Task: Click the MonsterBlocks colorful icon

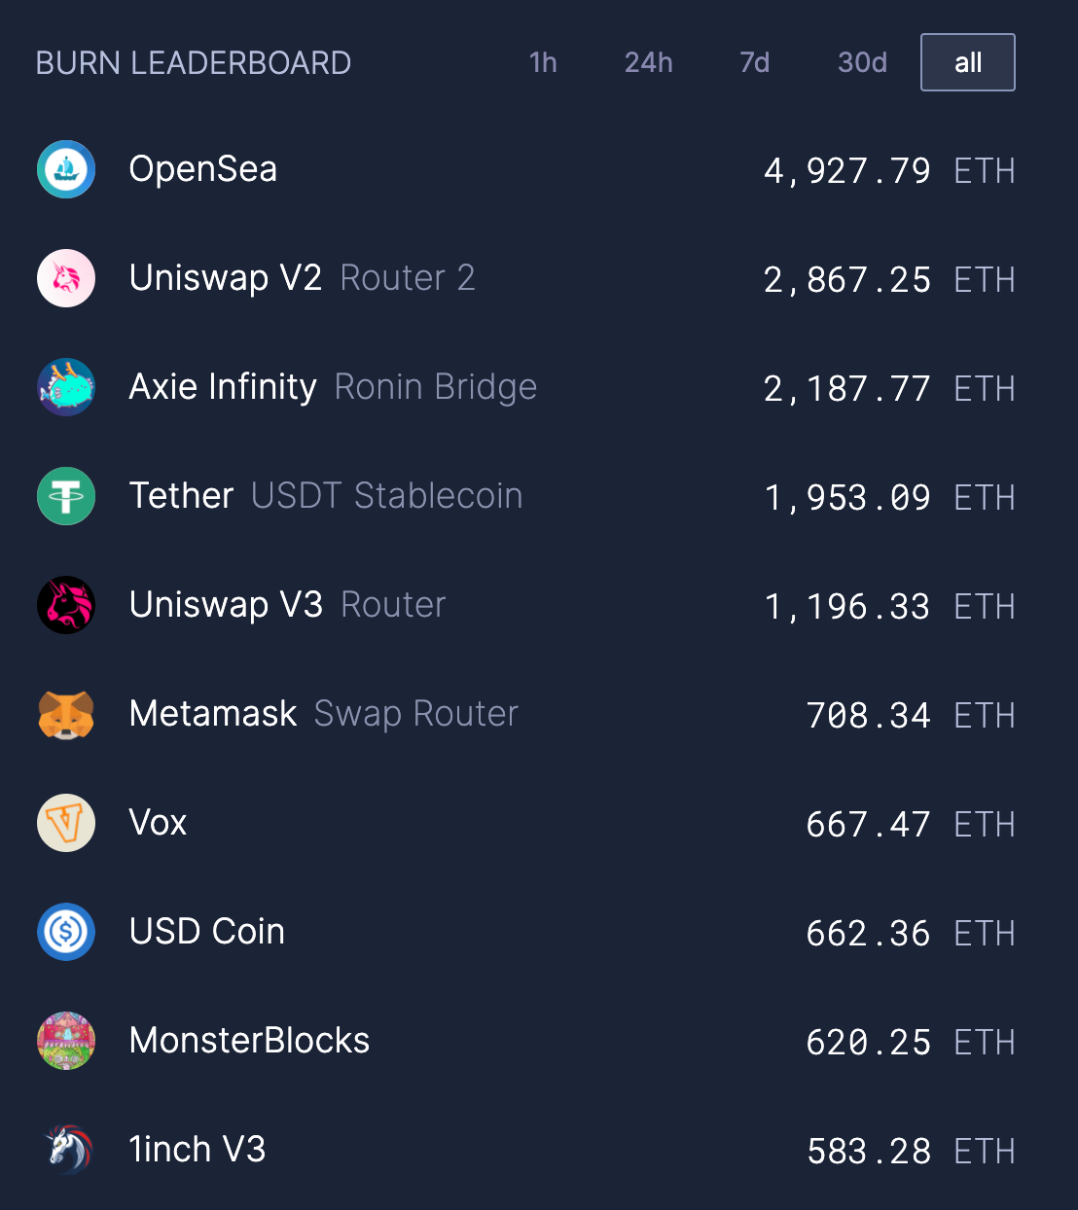Action: point(66,1041)
